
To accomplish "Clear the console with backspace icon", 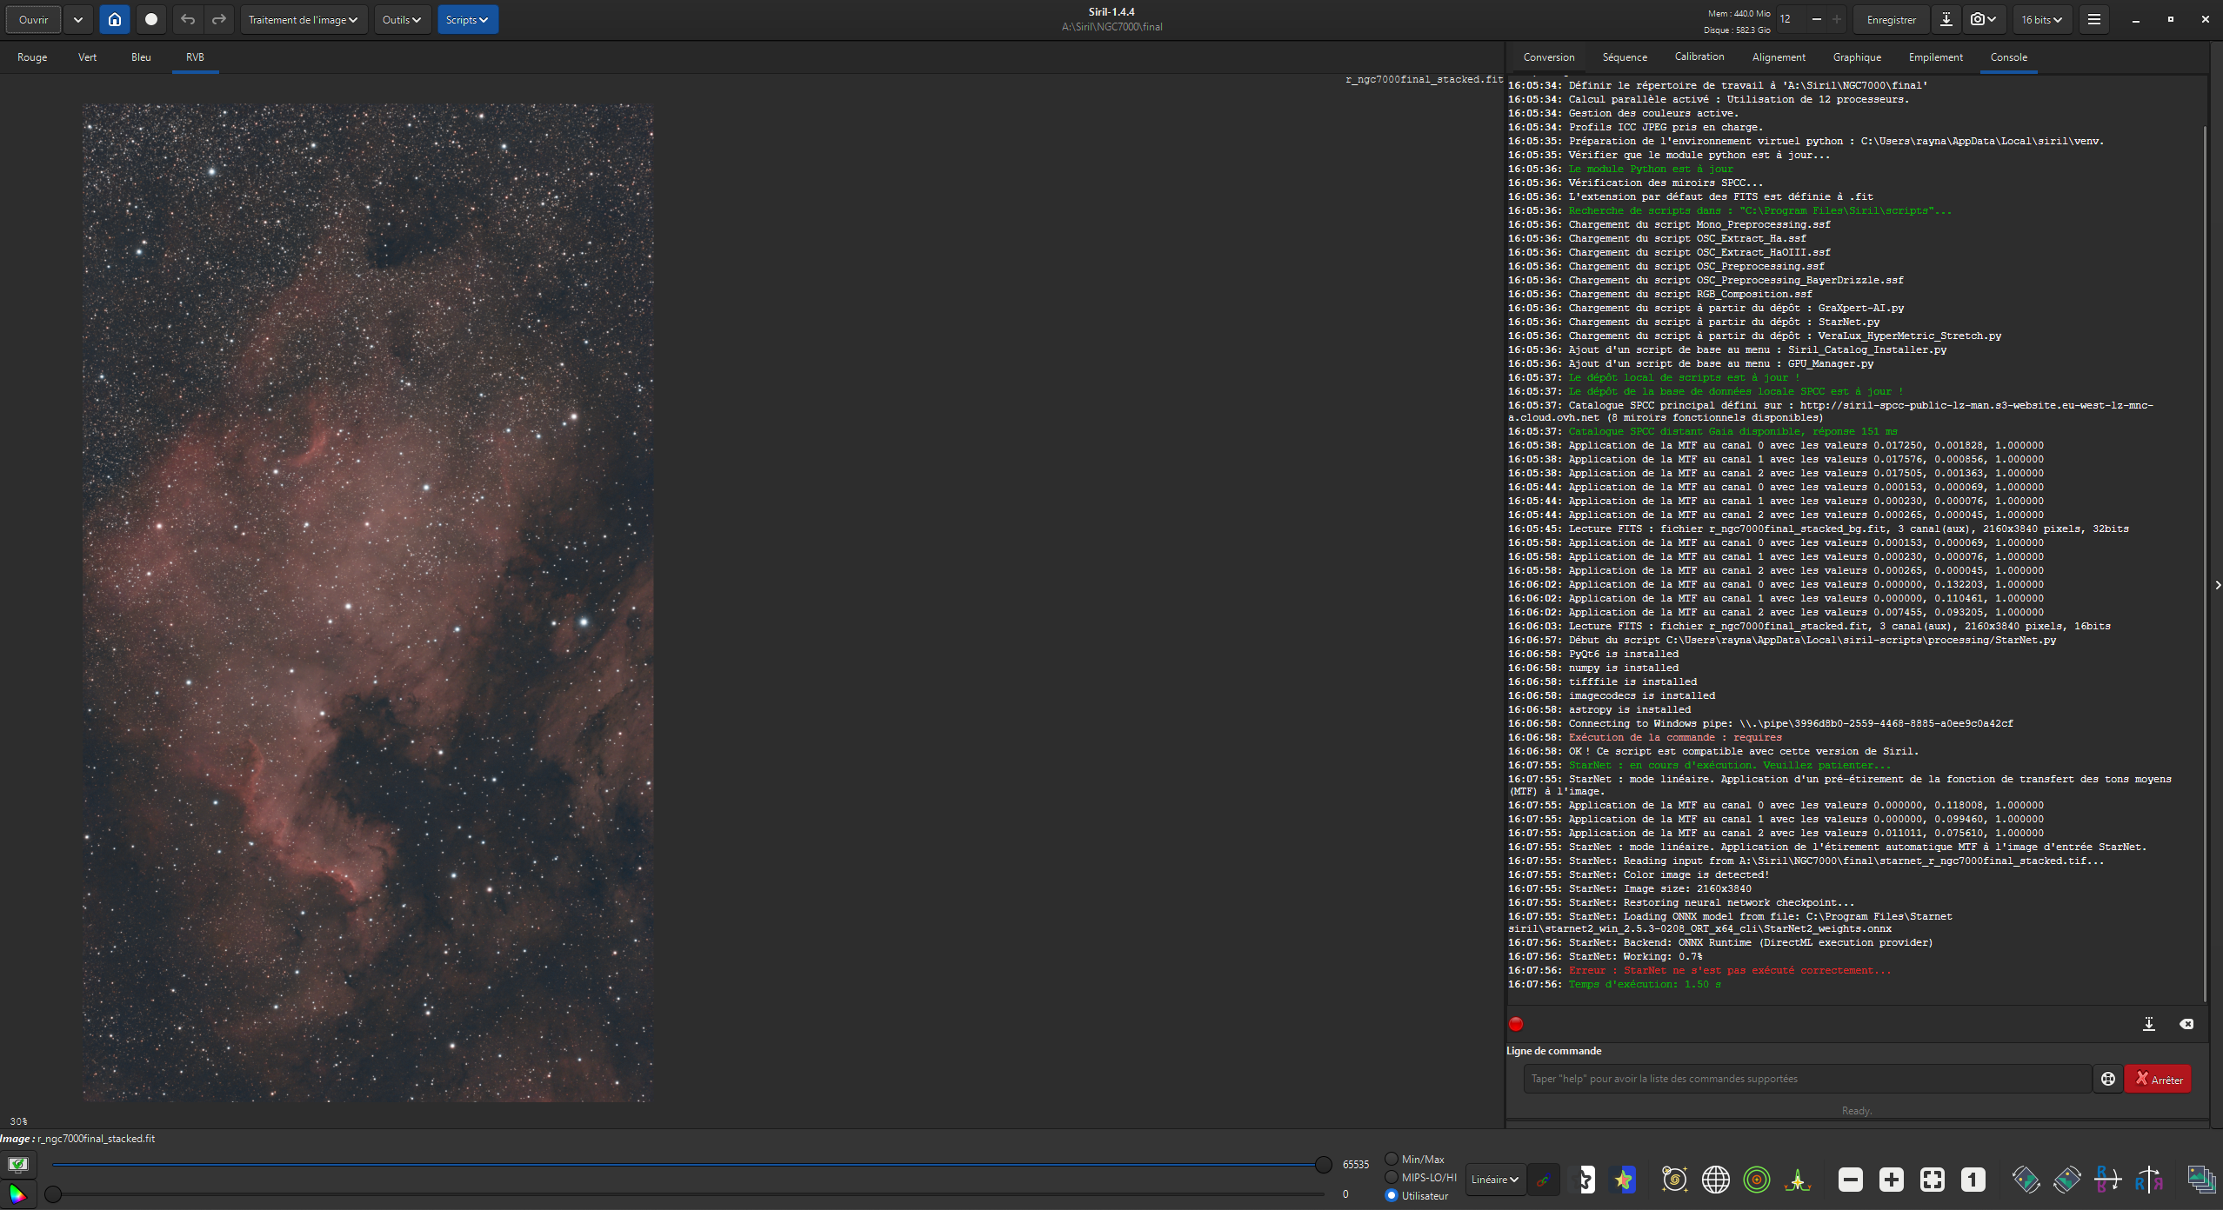I will (x=2186, y=1024).
